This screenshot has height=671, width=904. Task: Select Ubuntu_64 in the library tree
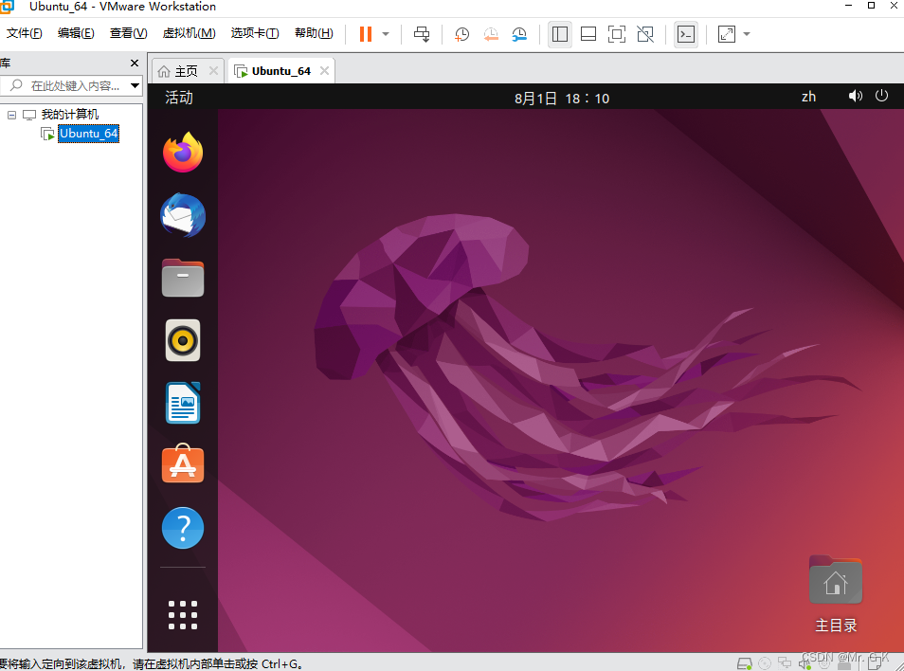[x=88, y=134]
